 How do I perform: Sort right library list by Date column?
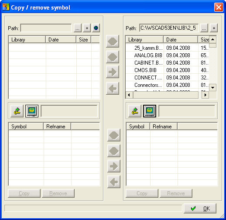point(181,40)
